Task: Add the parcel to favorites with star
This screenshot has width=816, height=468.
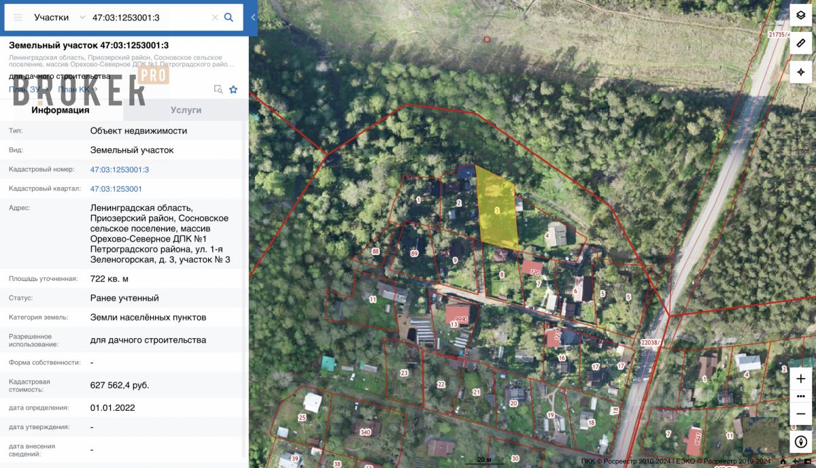Action: pos(233,89)
